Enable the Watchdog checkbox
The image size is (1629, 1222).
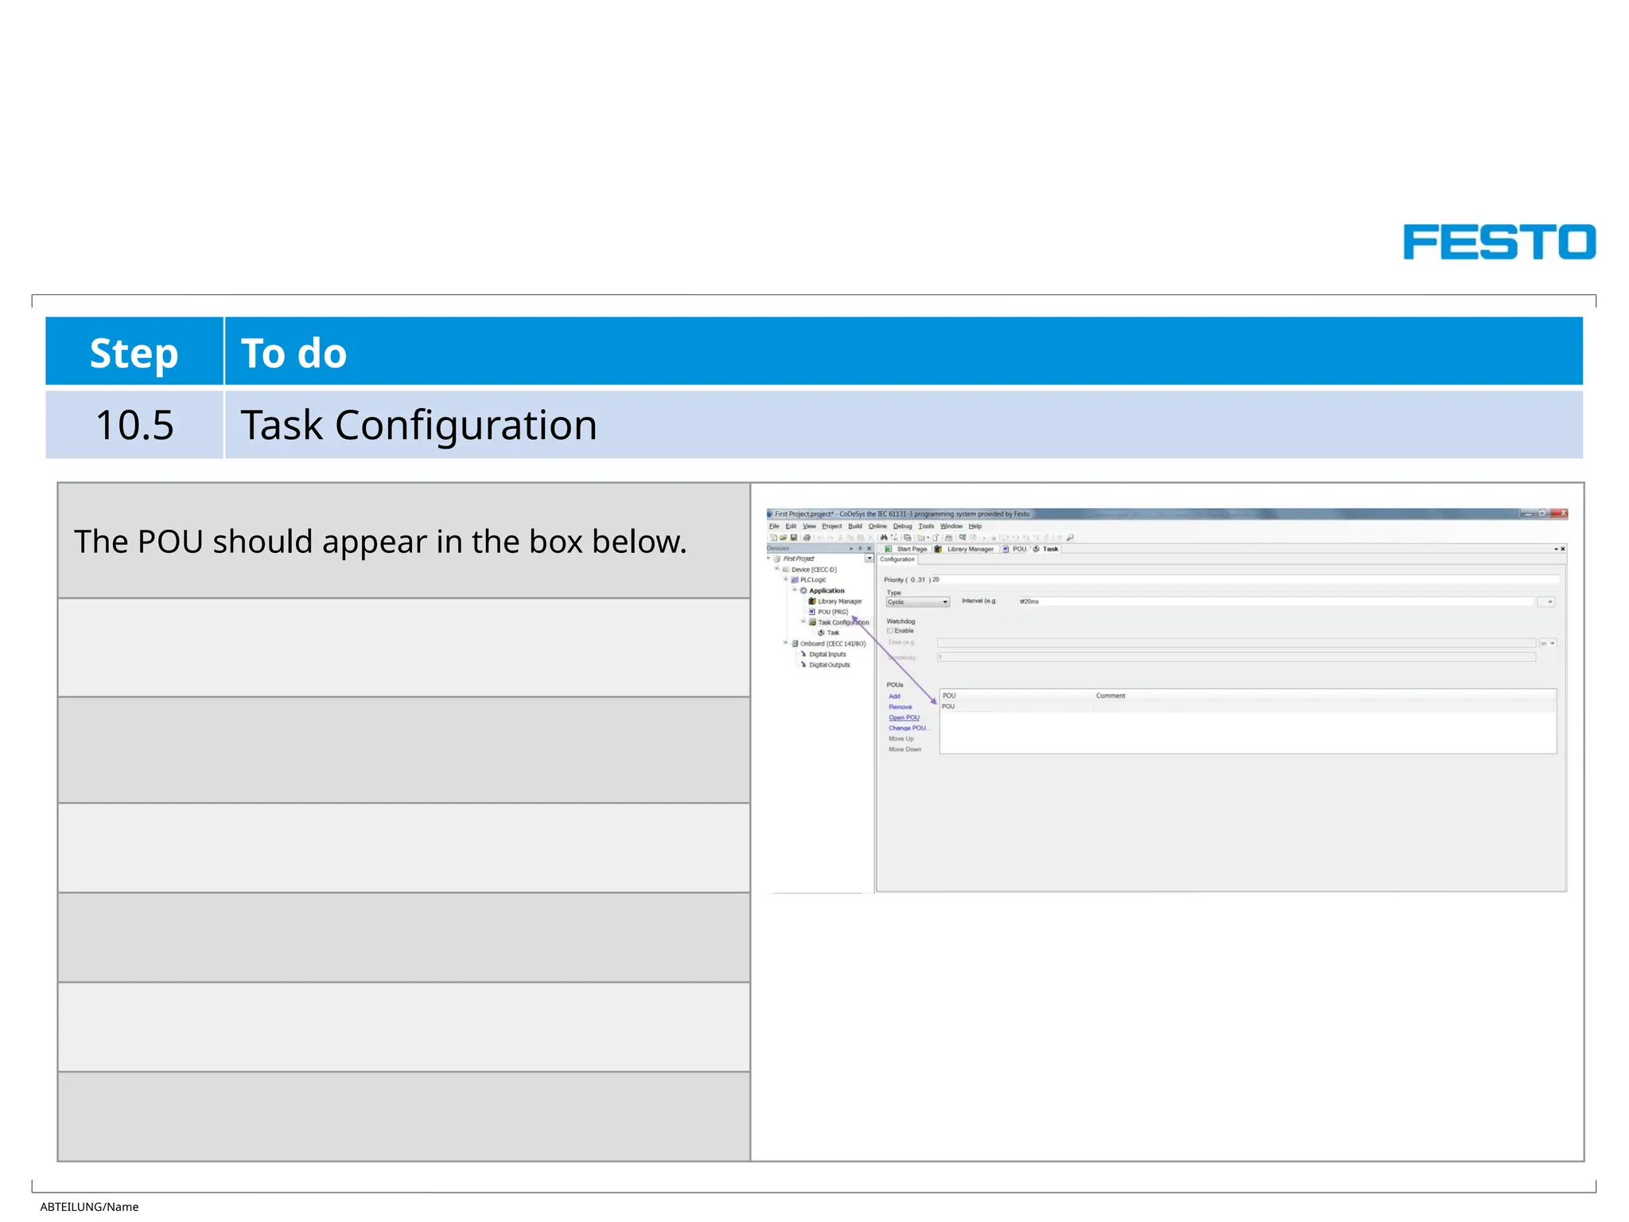click(890, 631)
